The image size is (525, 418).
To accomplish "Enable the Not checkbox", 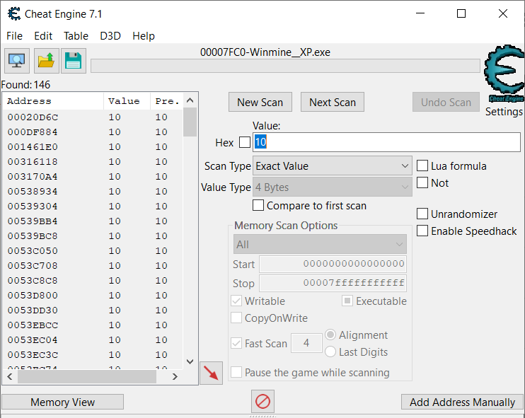I will 422,182.
